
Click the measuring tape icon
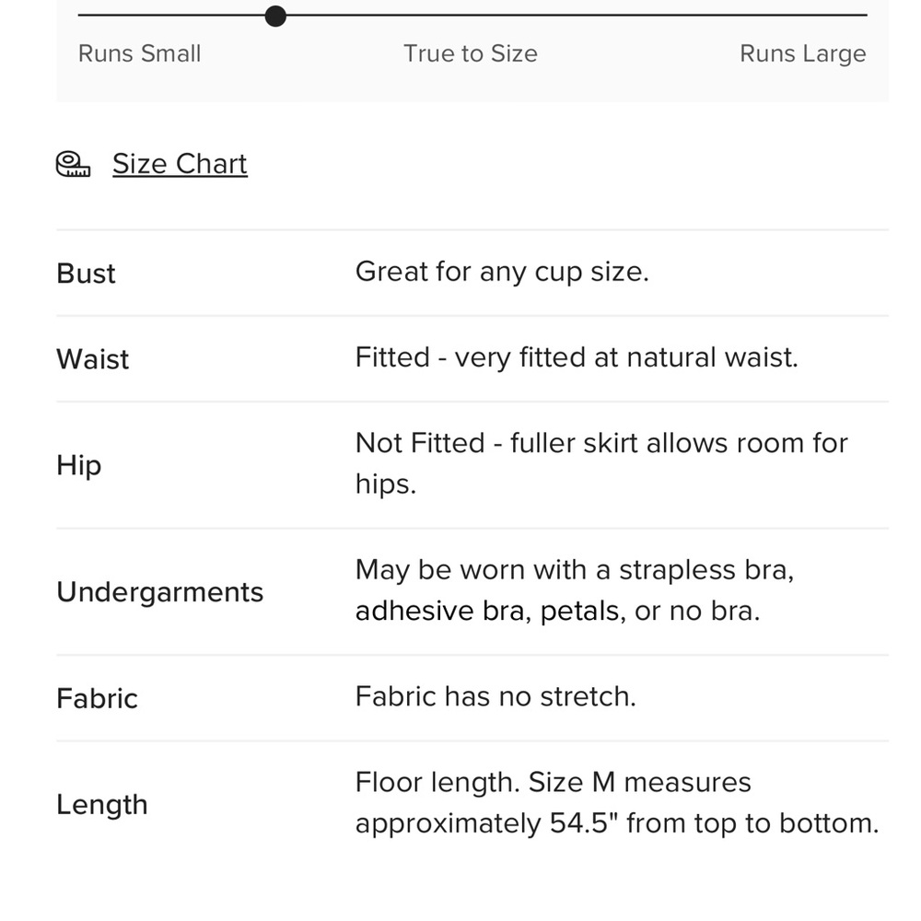tap(73, 164)
